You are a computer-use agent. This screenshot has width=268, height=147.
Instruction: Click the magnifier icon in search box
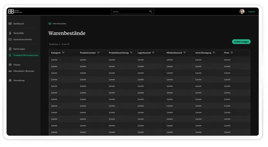click(x=150, y=12)
